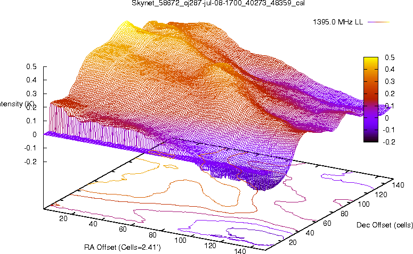Click the -0.1 label on the color bar
Image resolution: width=413 pixels, height=254 pixels.
click(x=389, y=130)
